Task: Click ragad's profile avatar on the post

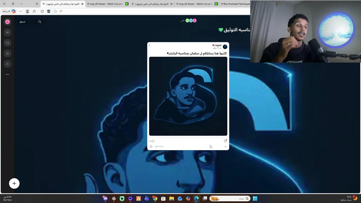Action: pos(225,47)
